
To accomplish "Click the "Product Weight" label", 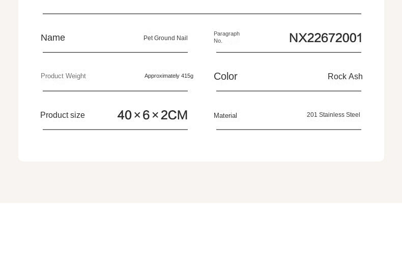I will (x=63, y=76).
